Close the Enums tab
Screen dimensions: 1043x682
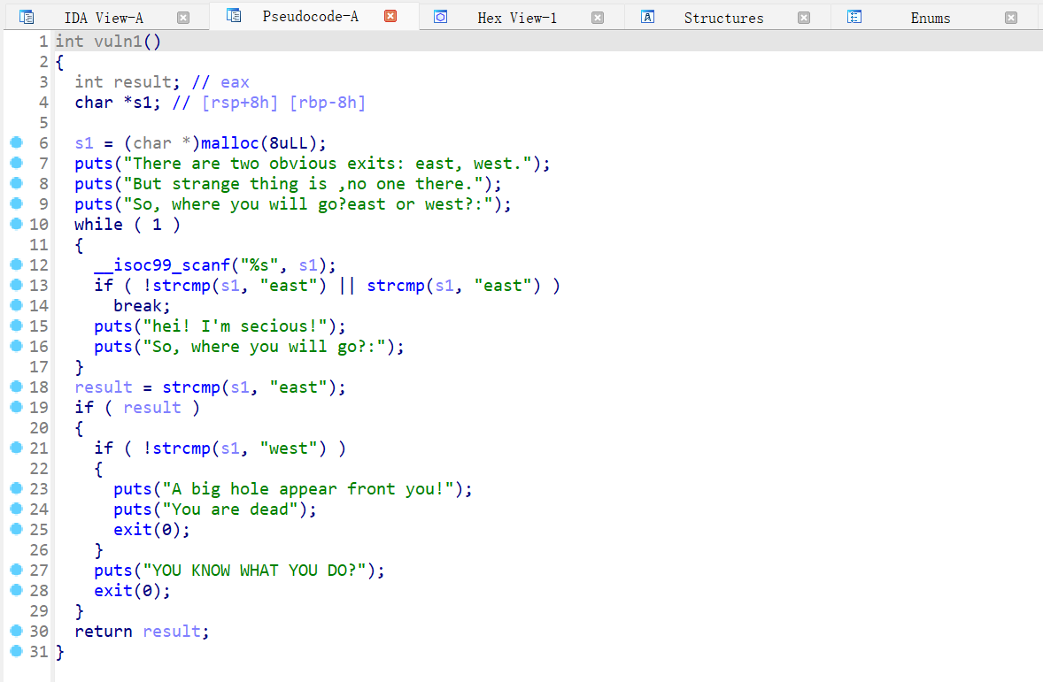[1011, 18]
